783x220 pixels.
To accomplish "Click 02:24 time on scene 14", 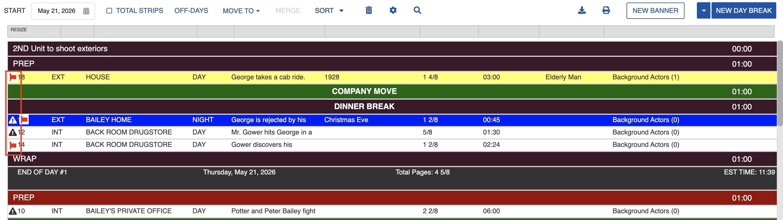I will point(491,145).
